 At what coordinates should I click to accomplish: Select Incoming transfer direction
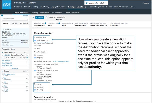[35, 55]
